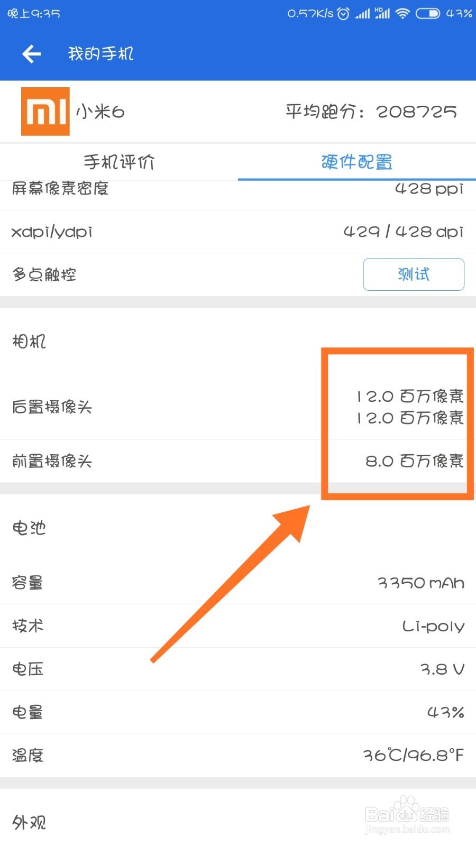This screenshot has height=846, width=476.
Task: Select the 硬件配置 tab
Action: [357, 162]
